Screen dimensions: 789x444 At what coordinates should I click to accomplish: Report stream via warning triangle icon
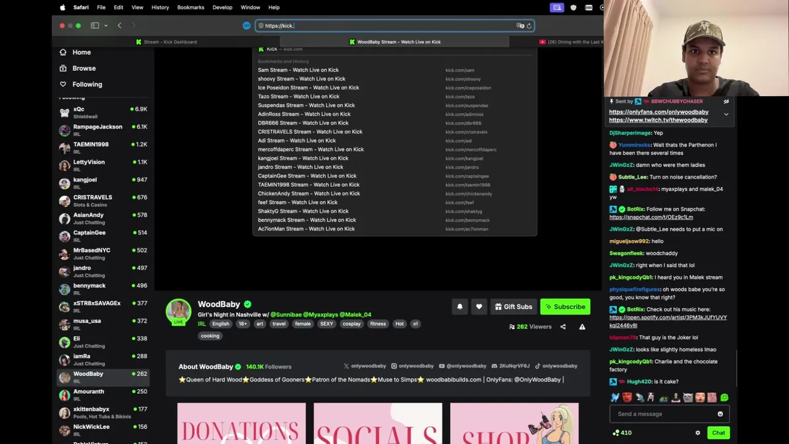click(x=582, y=327)
